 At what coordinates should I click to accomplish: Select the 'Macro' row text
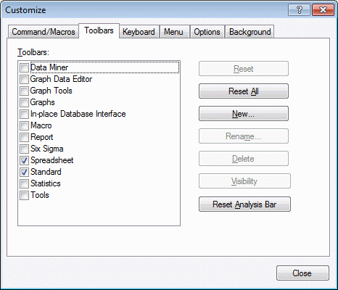(x=41, y=125)
